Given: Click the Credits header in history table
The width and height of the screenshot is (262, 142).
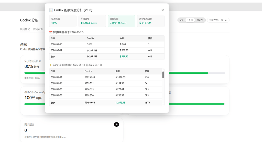Looking at the screenshot, I should [88, 71].
